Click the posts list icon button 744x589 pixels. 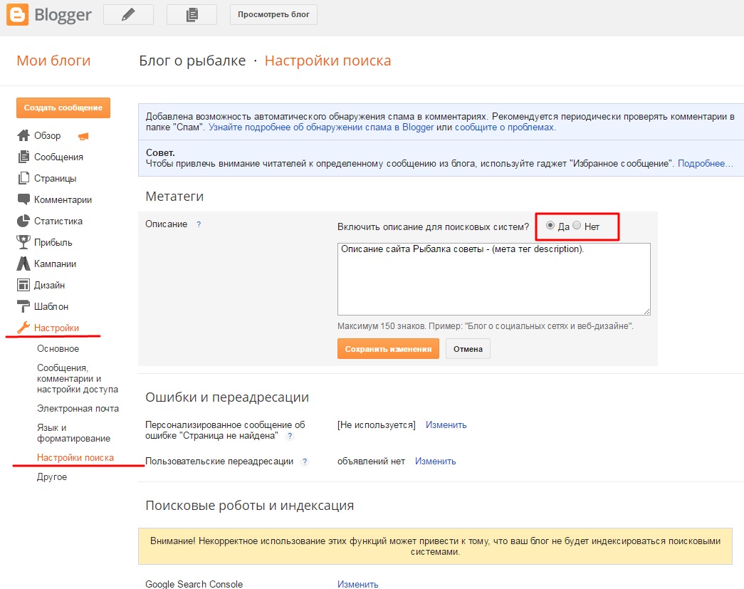click(192, 14)
